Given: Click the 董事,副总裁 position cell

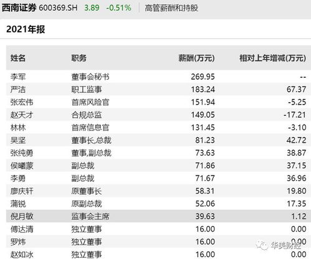Looking at the screenshot, I should coord(92,153).
